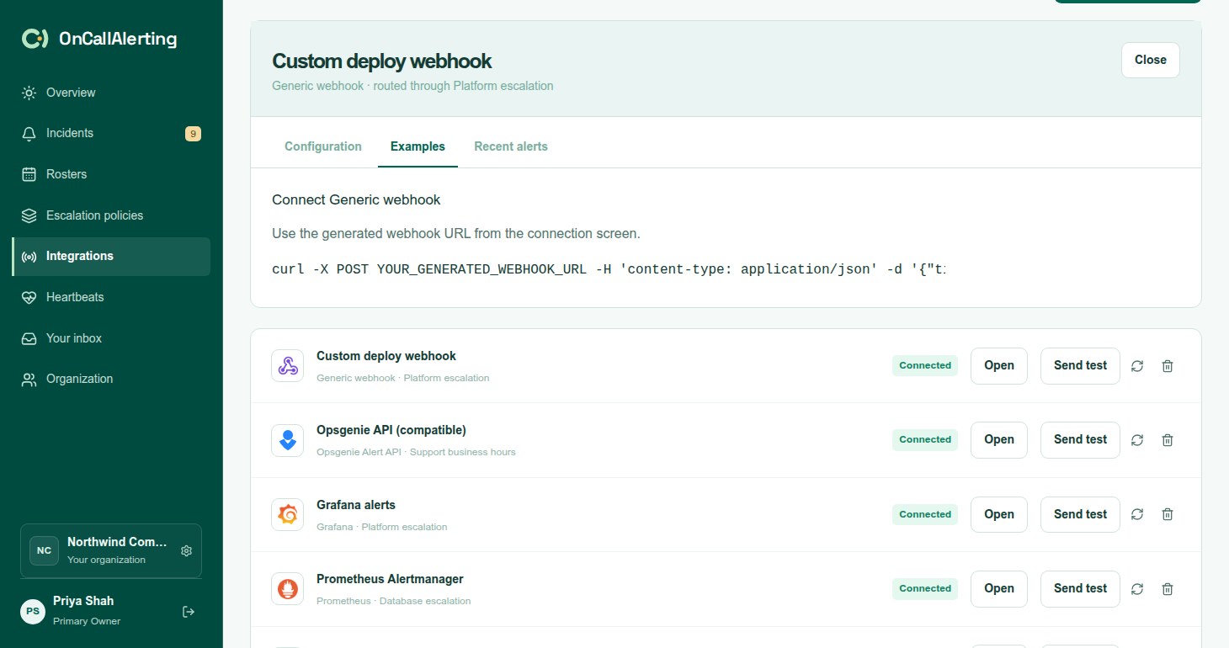Delete the Custom deploy webhook integration
The width and height of the screenshot is (1229, 648).
pos(1168,366)
